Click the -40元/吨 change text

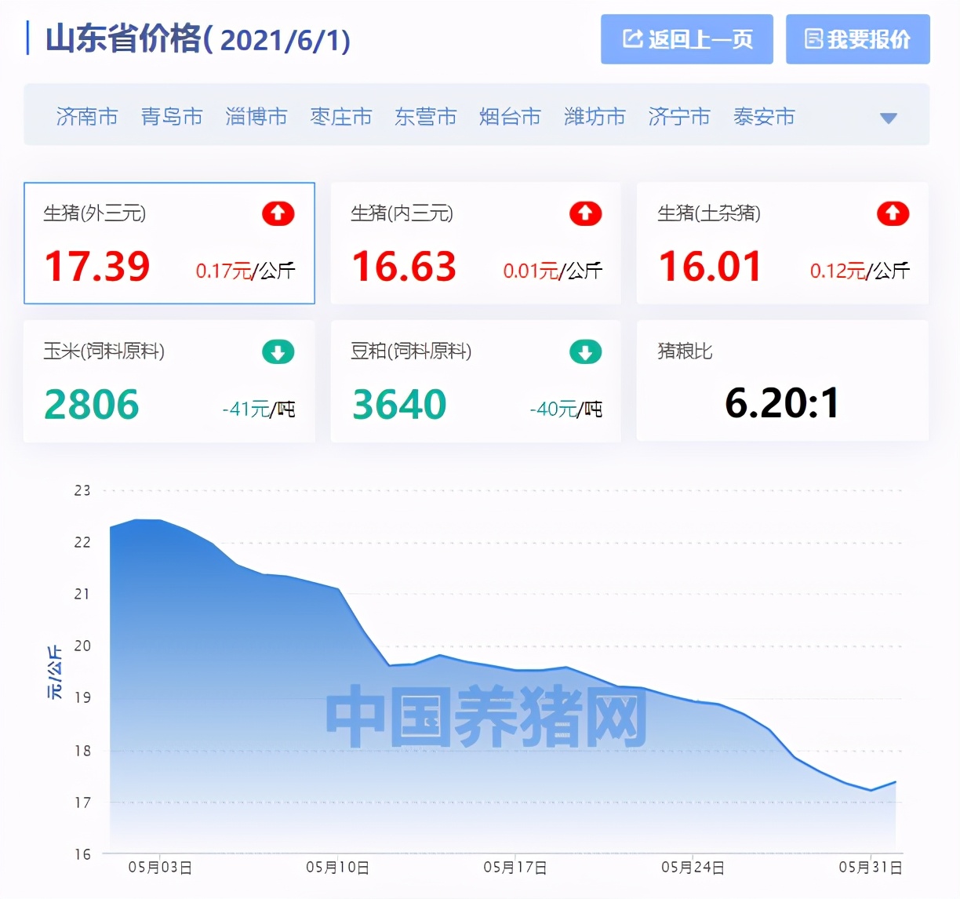[566, 409]
